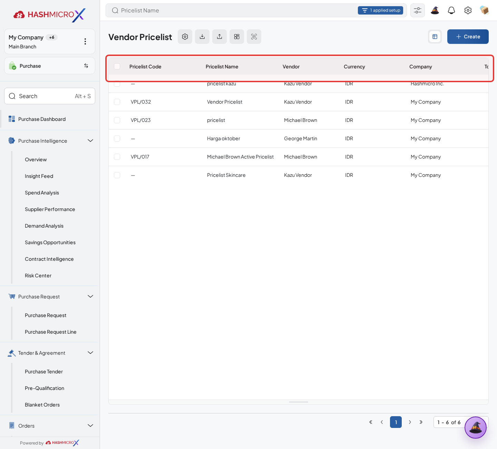Image resolution: width=497 pixels, height=449 pixels.
Task: Click the Create button
Action: pyautogui.click(x=468, y=37)
